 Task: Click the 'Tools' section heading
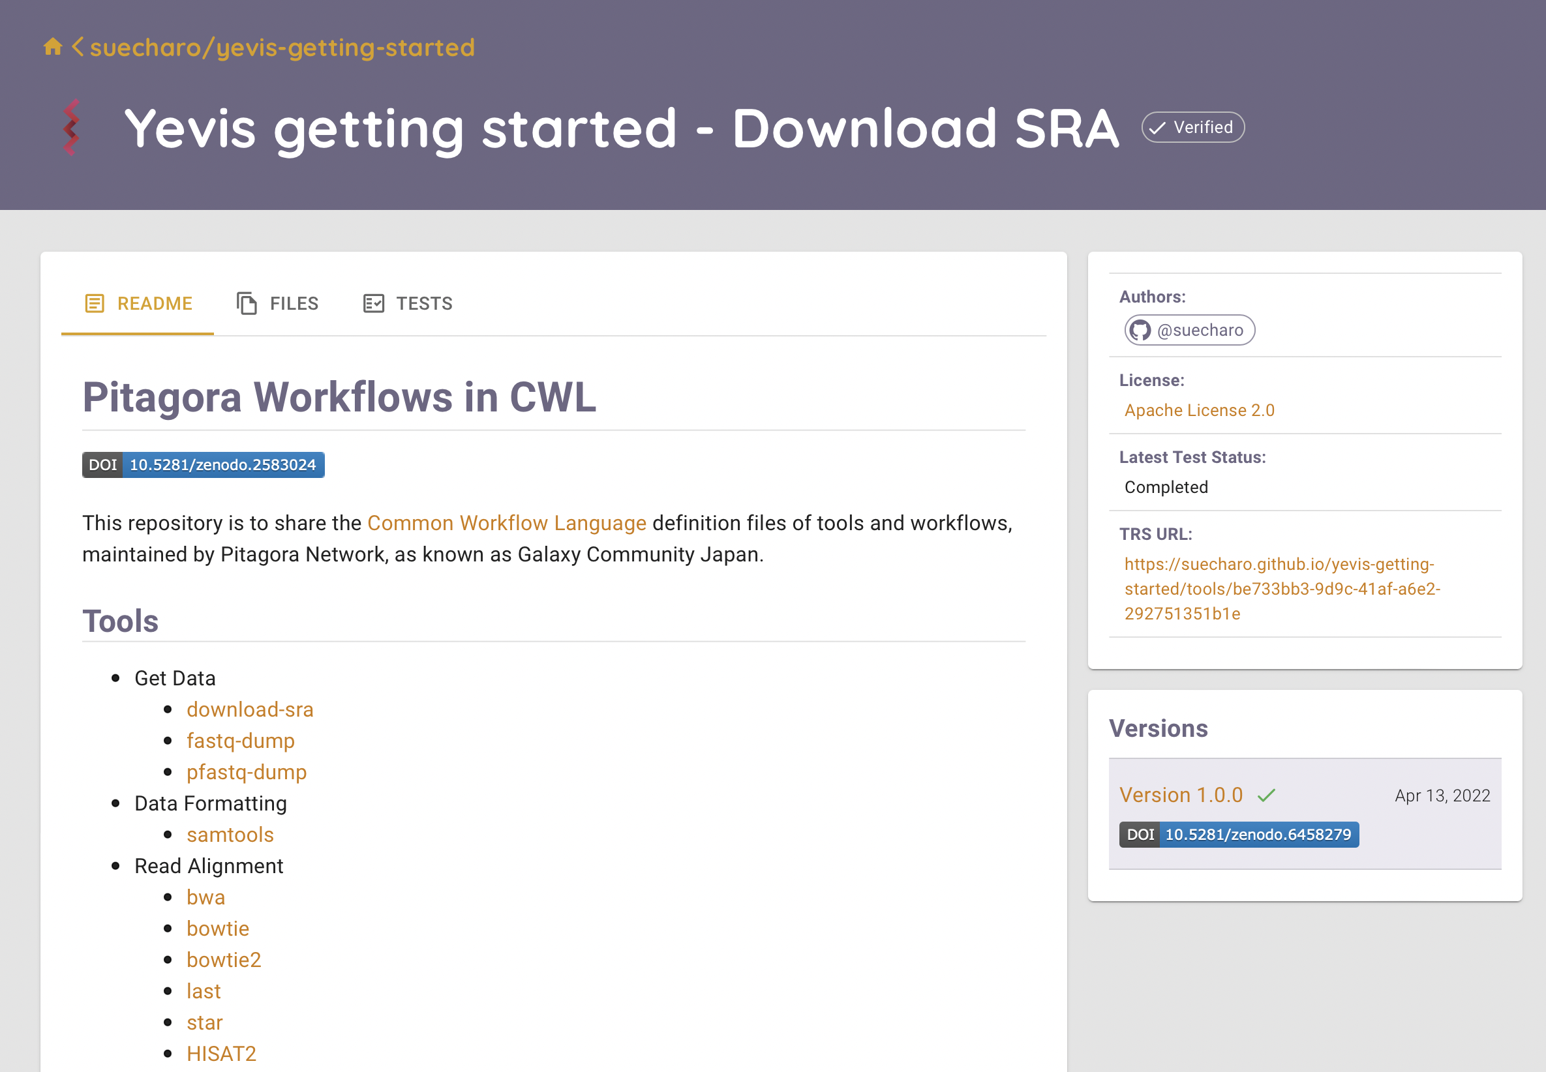pyautogui.click(x=120, y=621)
